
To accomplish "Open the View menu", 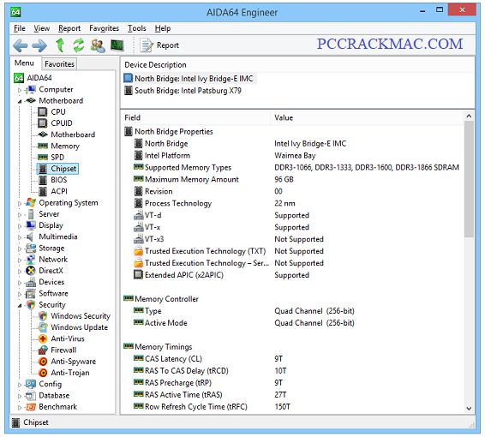I will (41, 28).
